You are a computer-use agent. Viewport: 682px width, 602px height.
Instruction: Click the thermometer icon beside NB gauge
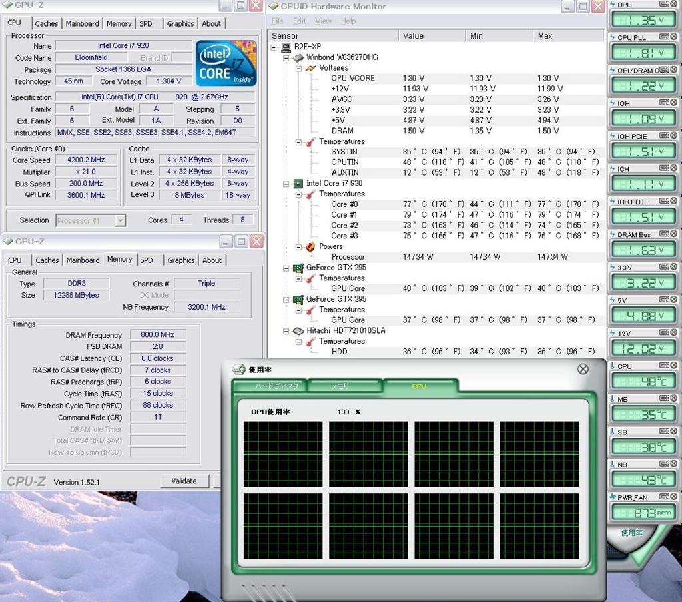612,464
